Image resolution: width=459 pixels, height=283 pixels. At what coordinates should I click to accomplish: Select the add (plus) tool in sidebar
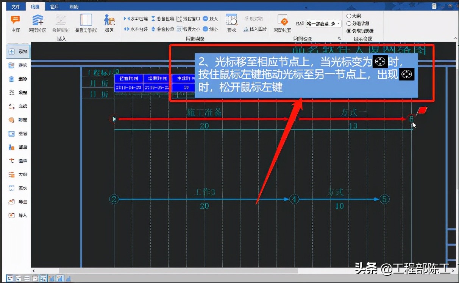[x=19, y=51]
